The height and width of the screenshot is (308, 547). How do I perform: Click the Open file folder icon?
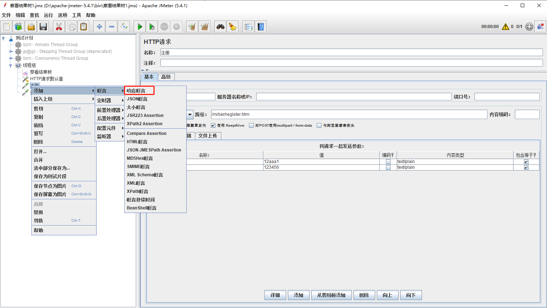click(31, 27)
